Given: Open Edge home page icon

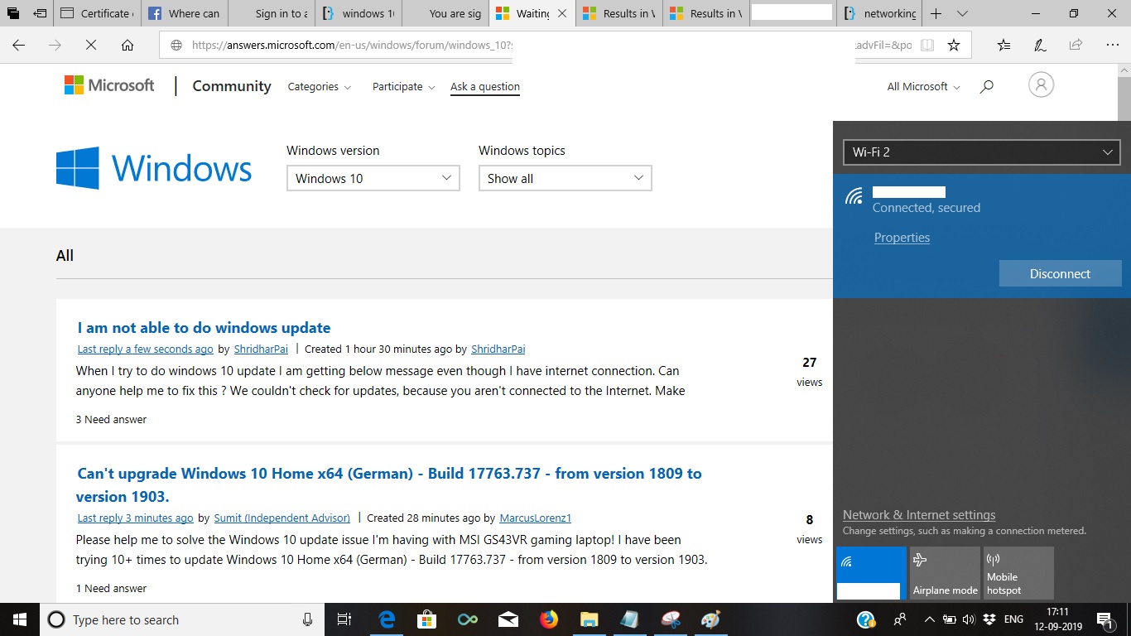Looking at the screenshot, I should [128, 46].
